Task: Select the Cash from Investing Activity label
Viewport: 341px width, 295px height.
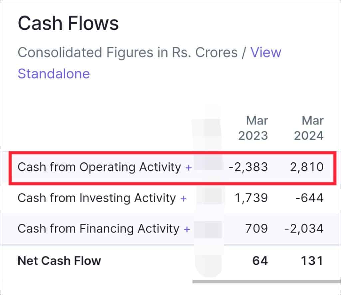Action: pos(97,198)
